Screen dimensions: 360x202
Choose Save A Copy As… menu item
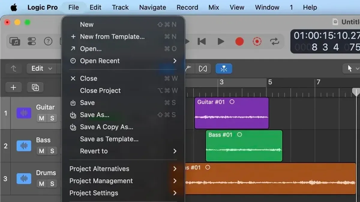[x=124, y=127]
